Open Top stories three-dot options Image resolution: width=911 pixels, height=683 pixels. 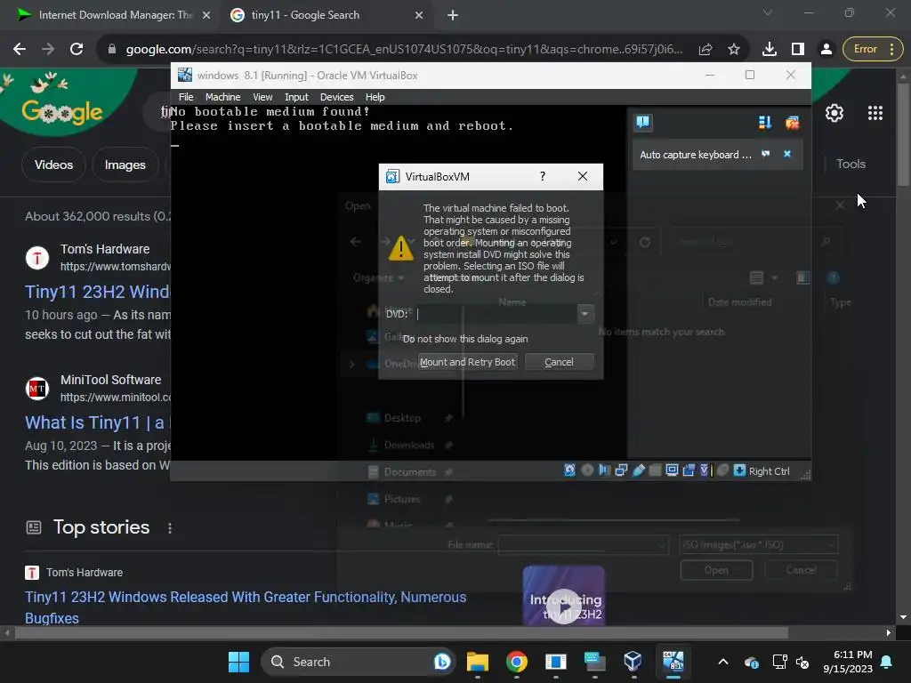pos(170,528)
